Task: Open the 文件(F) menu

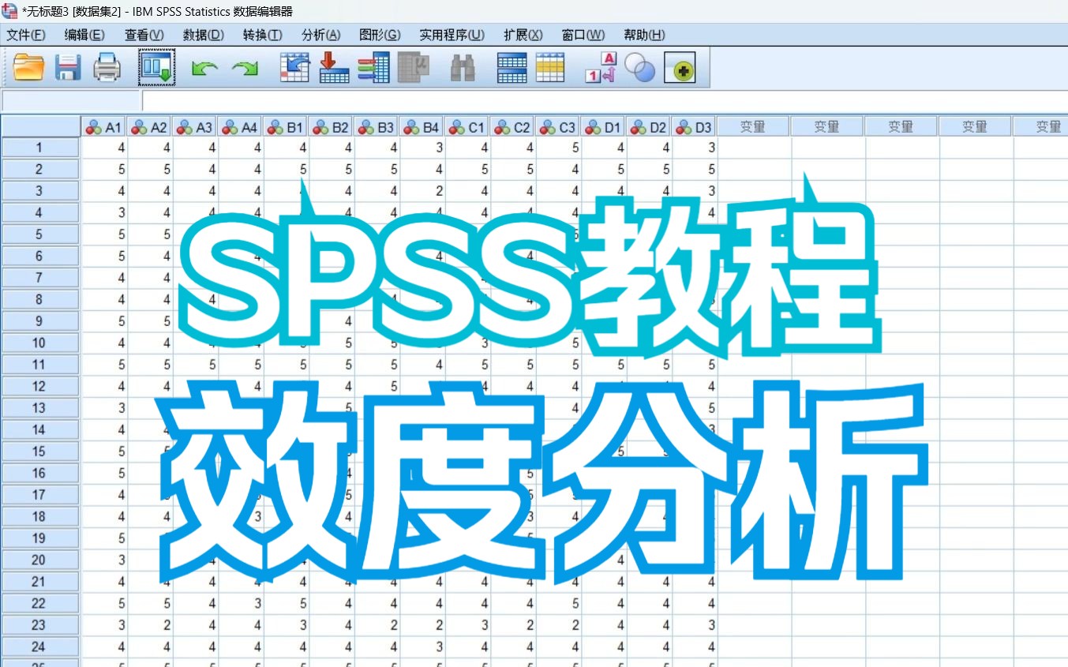Action: [26, 35]
